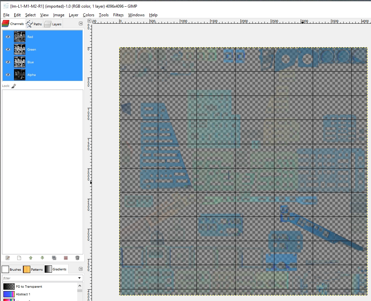Toggle visibility of the Red channel
The image size is (371, 301).
[8, 37]
